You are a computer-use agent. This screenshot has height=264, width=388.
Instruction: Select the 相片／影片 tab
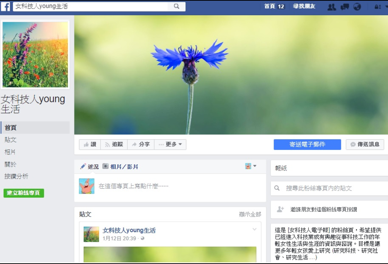120,167
